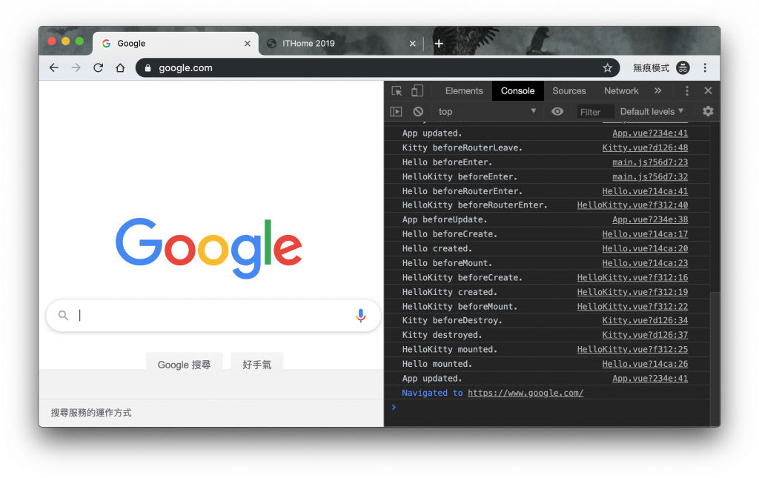Click the console vertical scrollbar thumb
The height and width of the screenshot is (478, 759).
(x=715, y=359)
